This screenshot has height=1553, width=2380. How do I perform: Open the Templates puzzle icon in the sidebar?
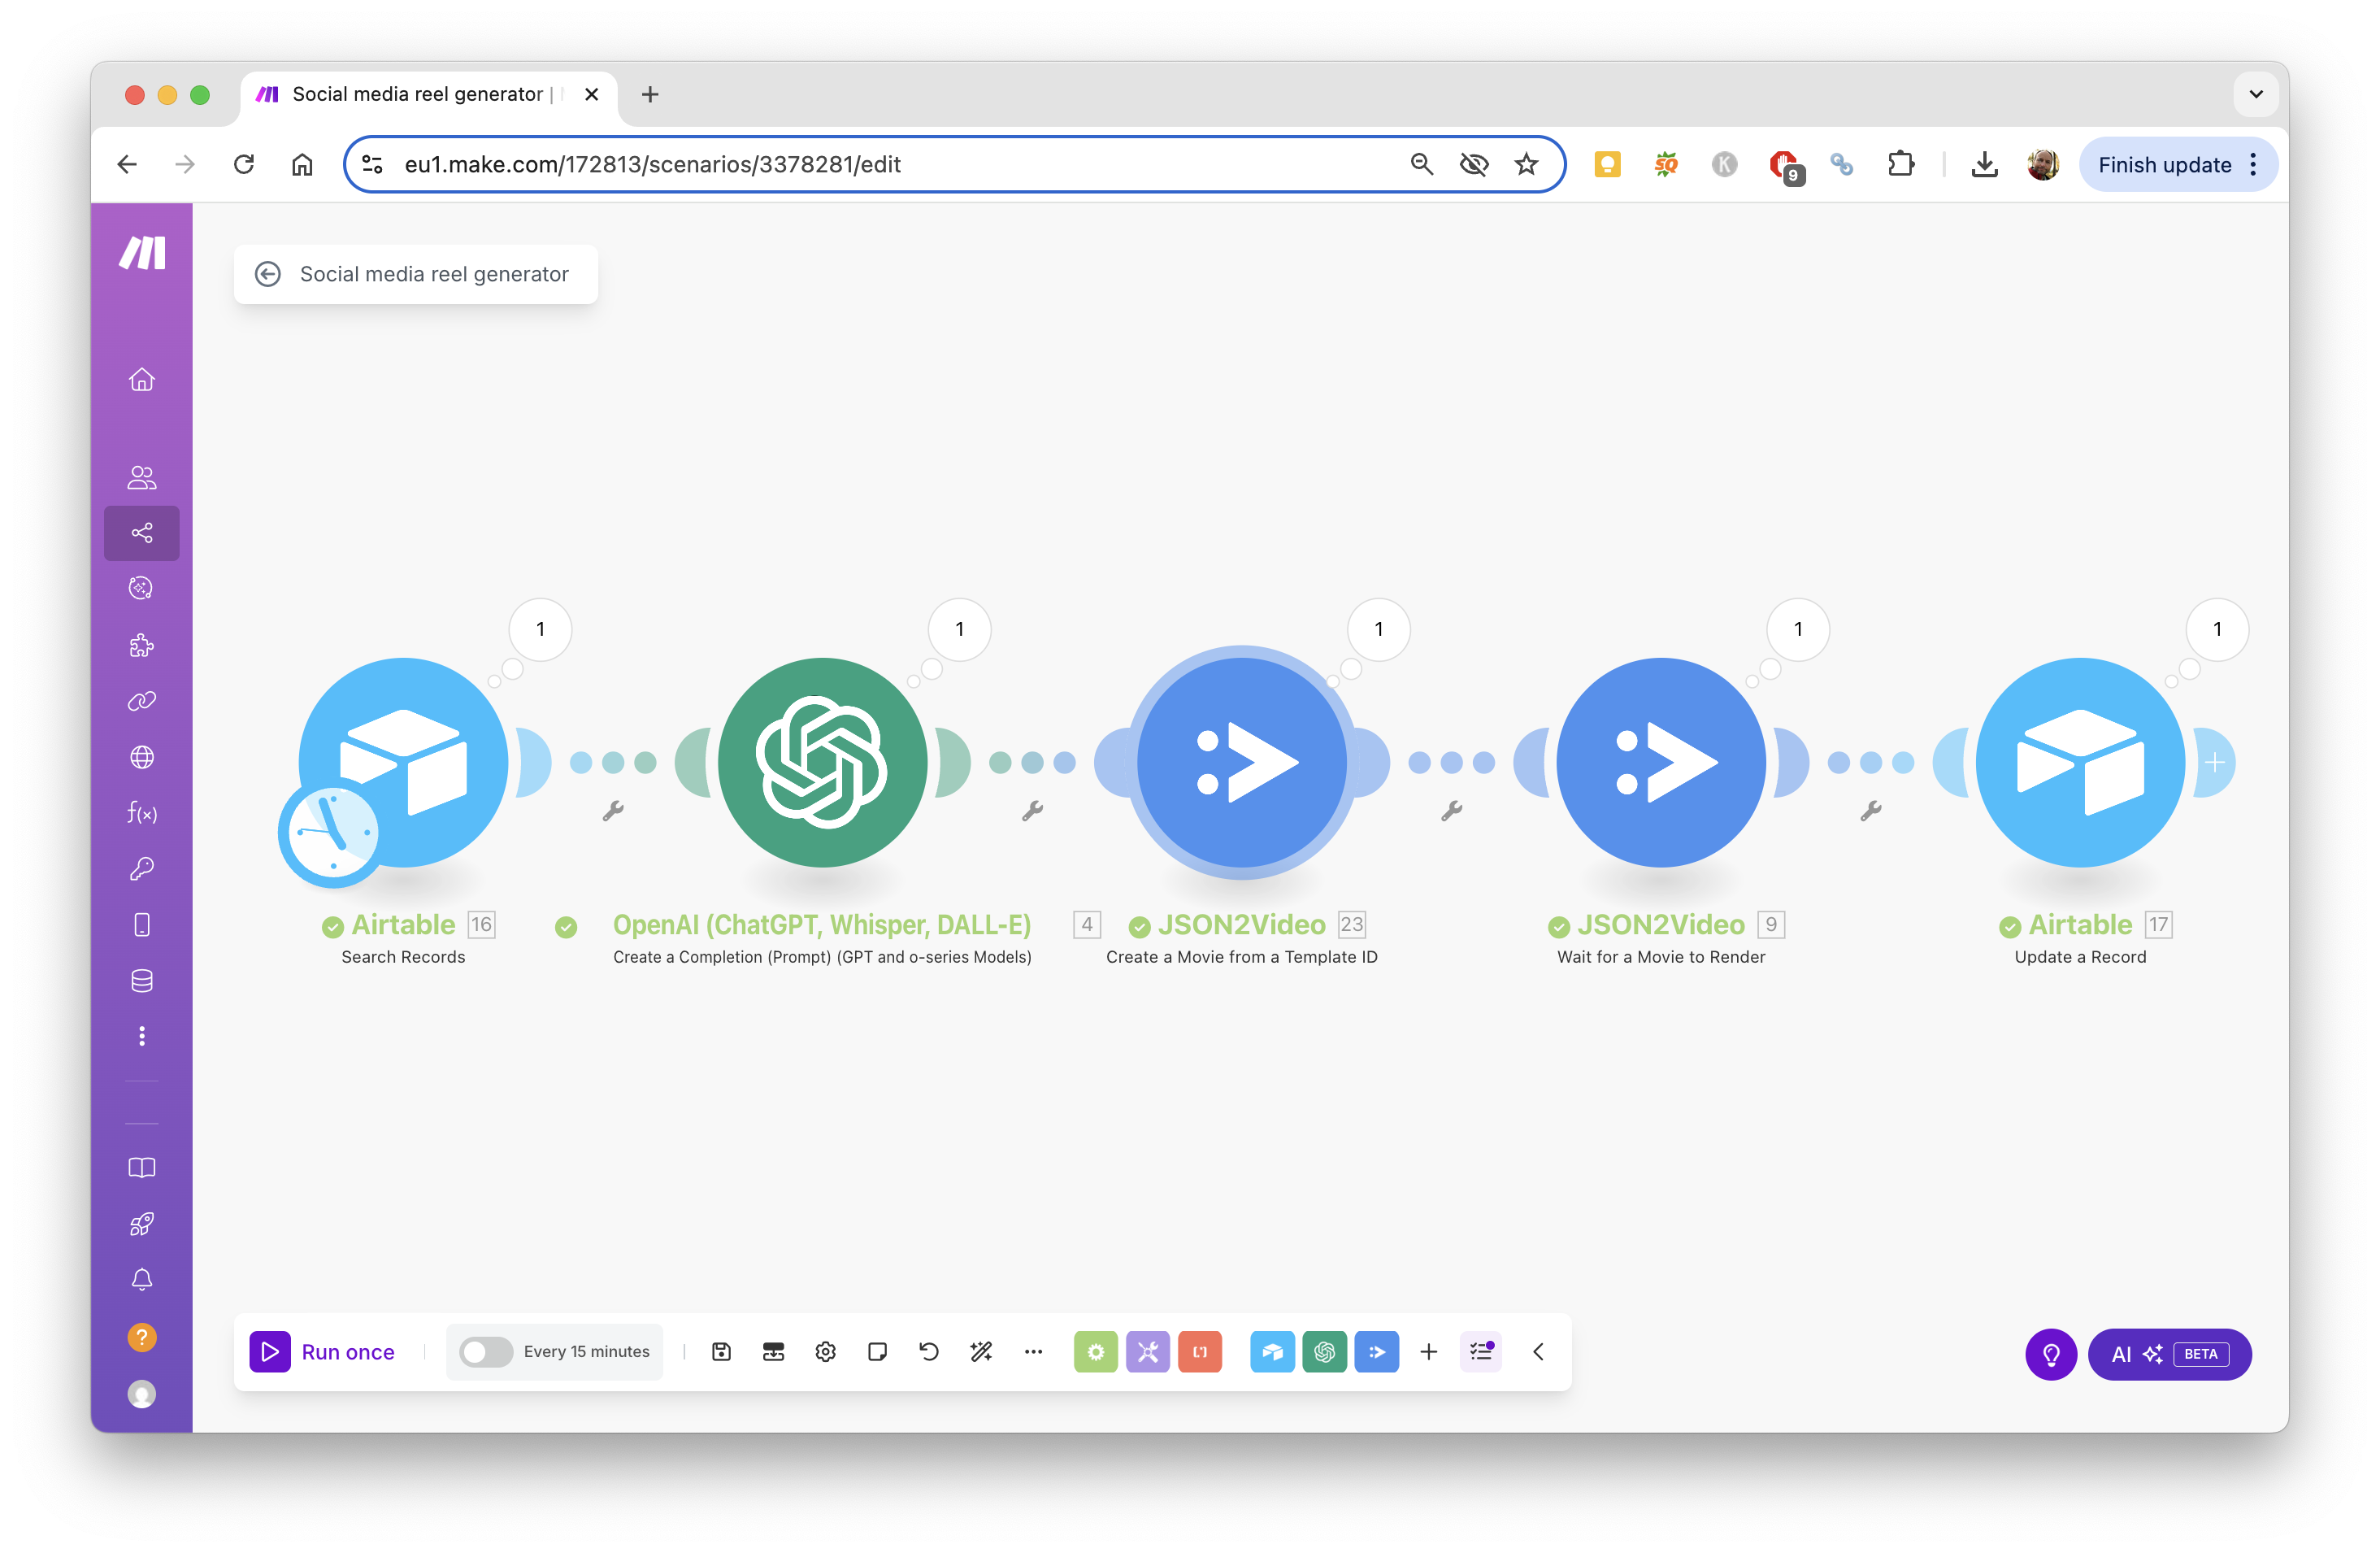coord(142,645)
